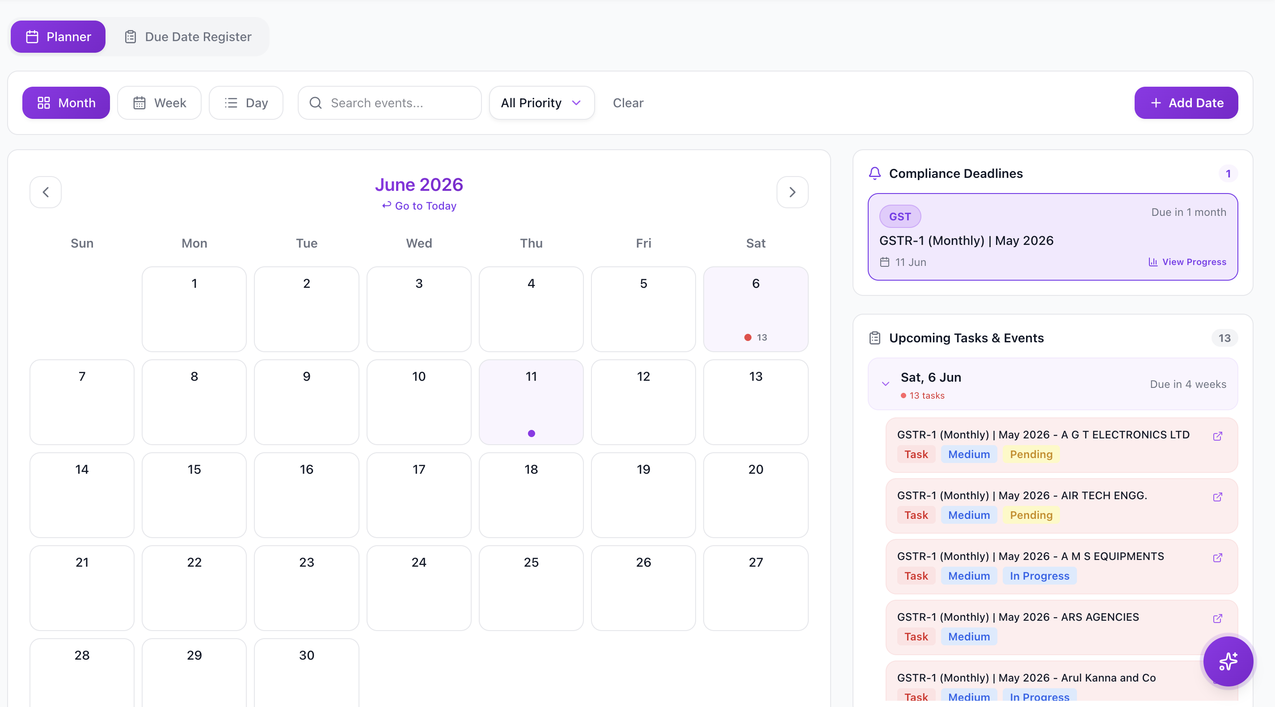The image size is (1275, 707).
Task: Open ARS AGENCIES task external link
Action: click(x=1218, y=619)
